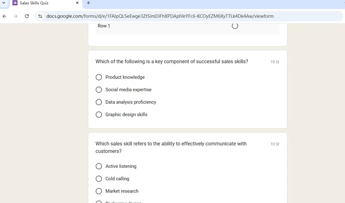Select Active listening as the answer
345x203 pixels.
click(x=99, y=166)
